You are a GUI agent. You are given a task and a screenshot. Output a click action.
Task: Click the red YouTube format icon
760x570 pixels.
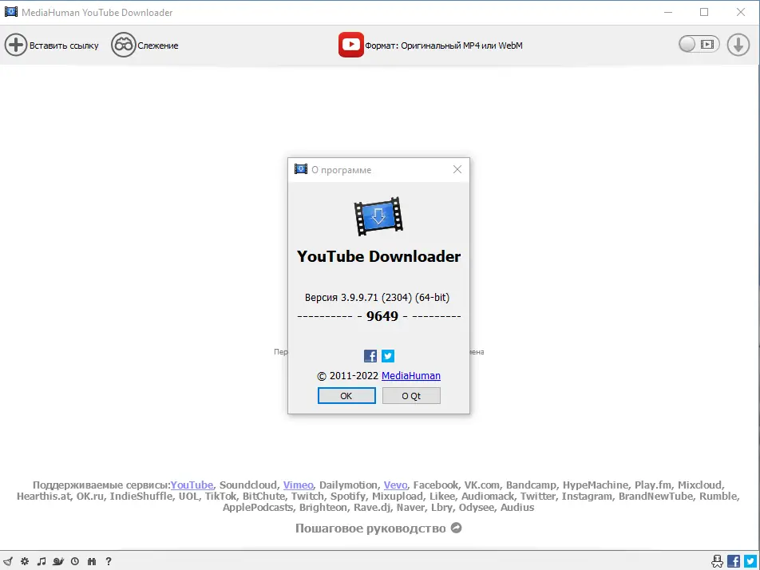tap(351, 45)
